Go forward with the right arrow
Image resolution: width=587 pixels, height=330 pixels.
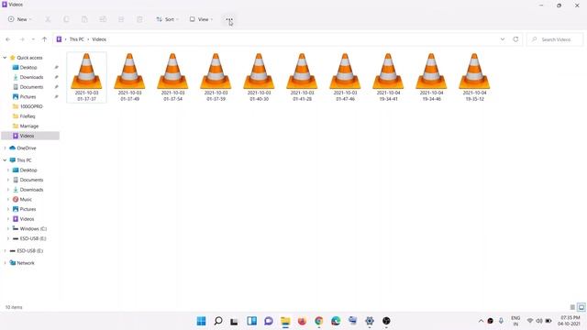(22, 39)
